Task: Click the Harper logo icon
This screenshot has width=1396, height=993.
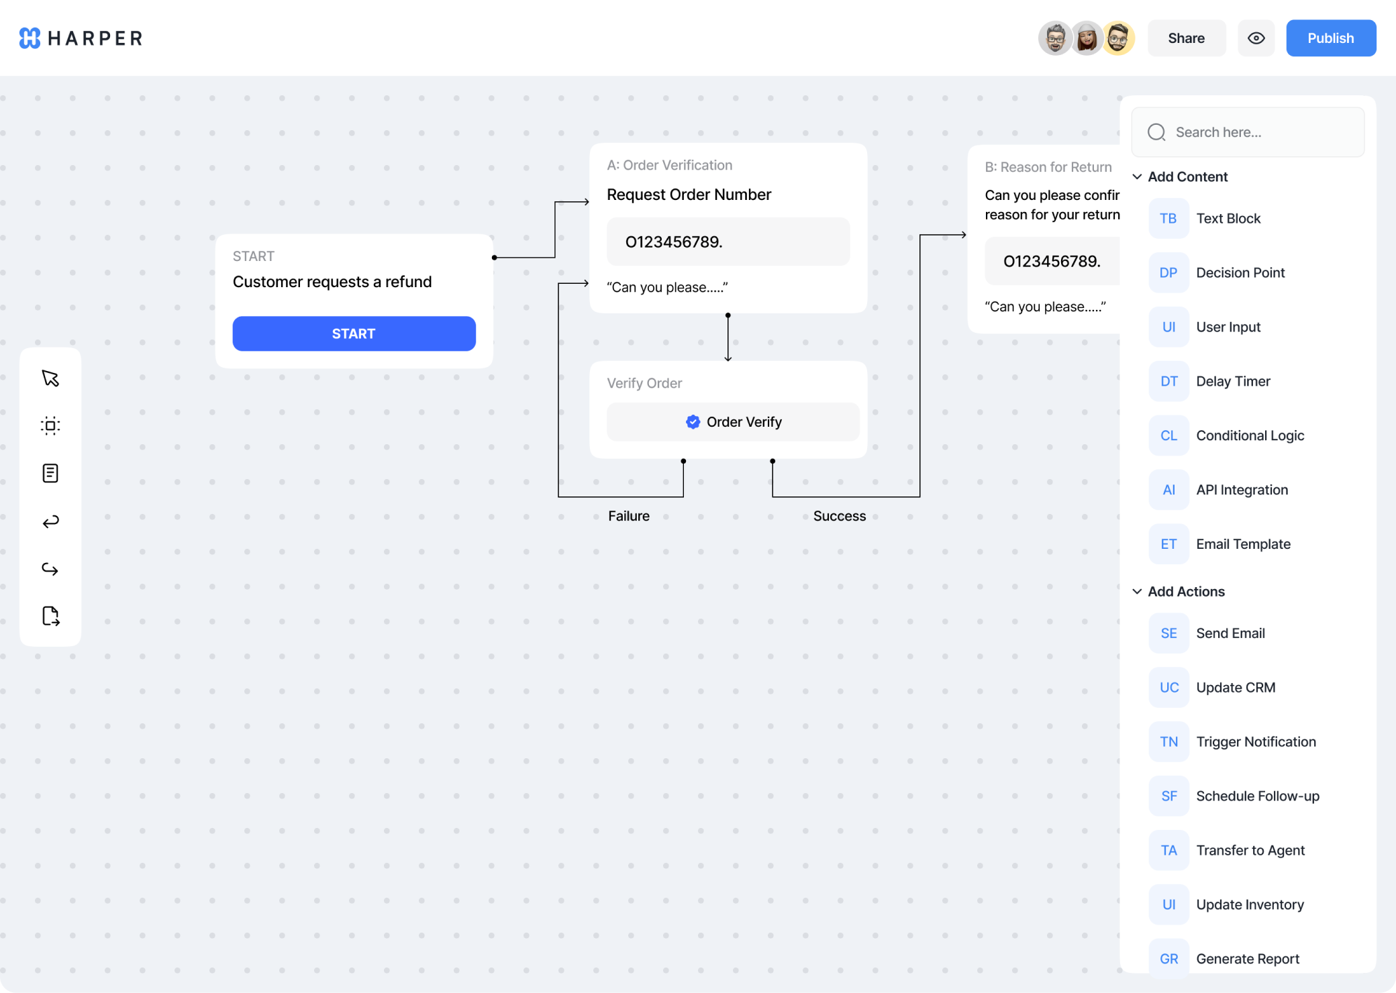Action: (x=30, y=38)
